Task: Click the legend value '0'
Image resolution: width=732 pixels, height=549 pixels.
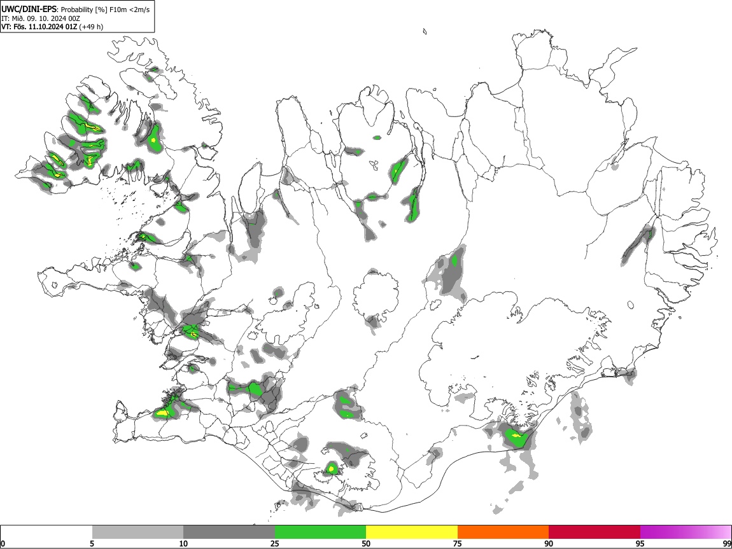Action: pyautogui.click(x=3, y=543)
